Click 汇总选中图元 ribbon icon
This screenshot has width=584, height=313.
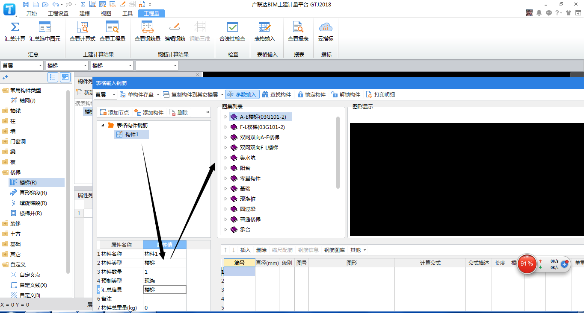(45, 28)
